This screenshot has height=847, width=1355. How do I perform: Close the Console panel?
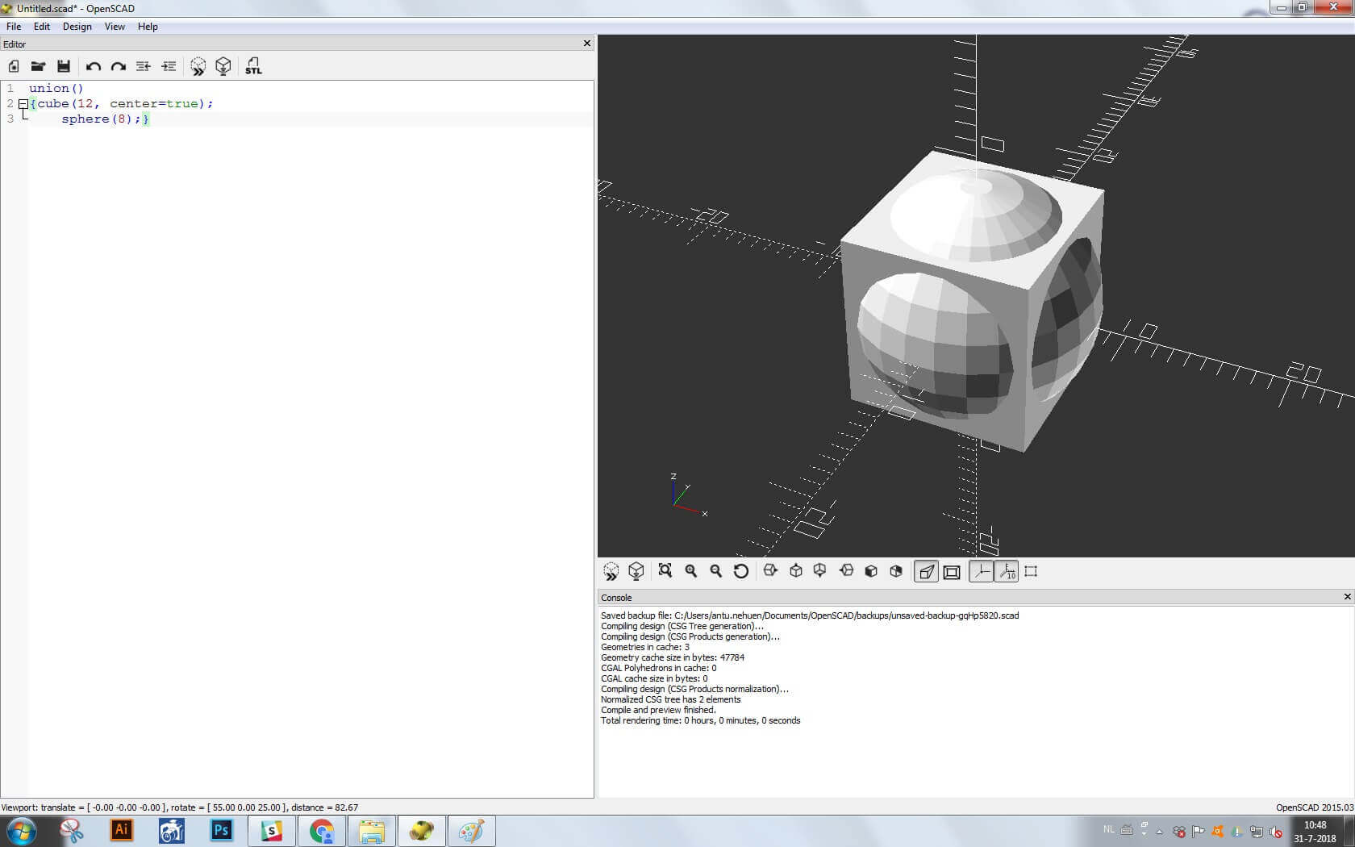[1347, 597]
